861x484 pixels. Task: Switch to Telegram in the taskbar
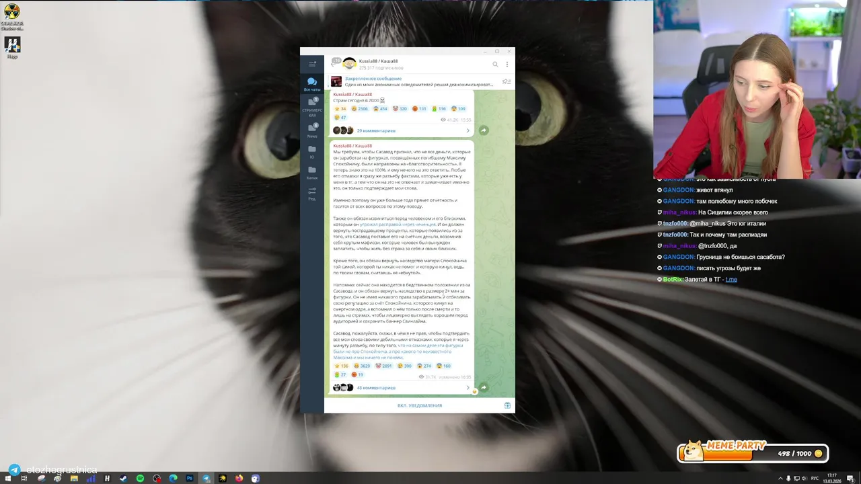point(206,479)
